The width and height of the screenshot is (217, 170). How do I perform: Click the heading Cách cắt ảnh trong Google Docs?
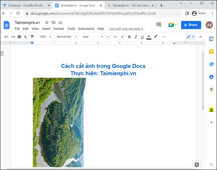coord(103,66)
